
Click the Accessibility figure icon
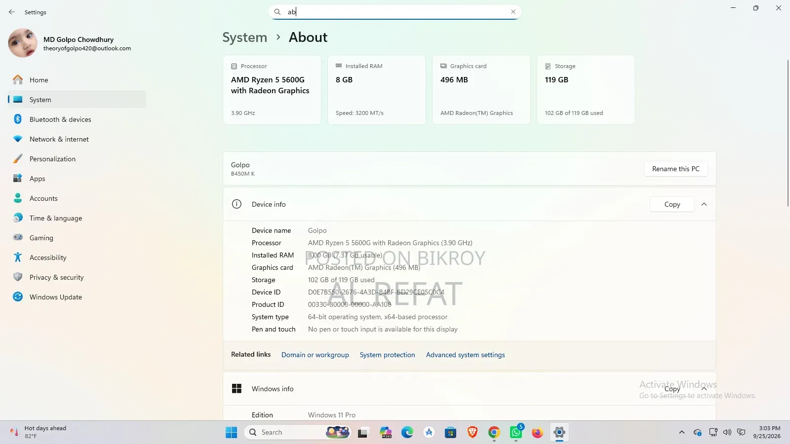[18, 258]
